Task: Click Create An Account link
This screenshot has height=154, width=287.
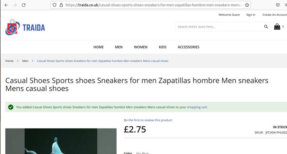Action: tap(274, 15)
